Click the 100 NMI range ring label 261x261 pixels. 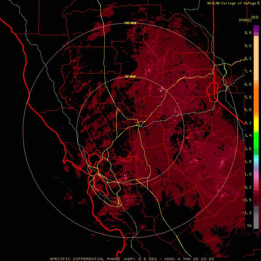click(x=130, y=23)
